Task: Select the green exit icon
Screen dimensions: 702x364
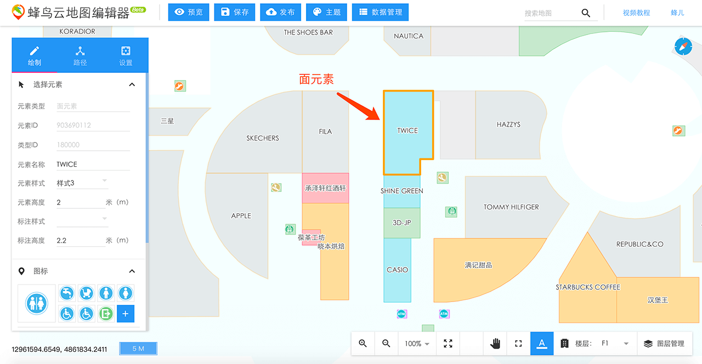Action: [106, 314]
